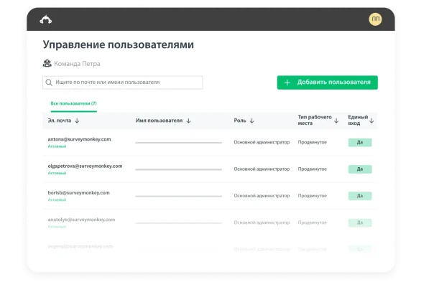Click the Управление пользователями heading
The image size is (434, 287).
[118, 44]
